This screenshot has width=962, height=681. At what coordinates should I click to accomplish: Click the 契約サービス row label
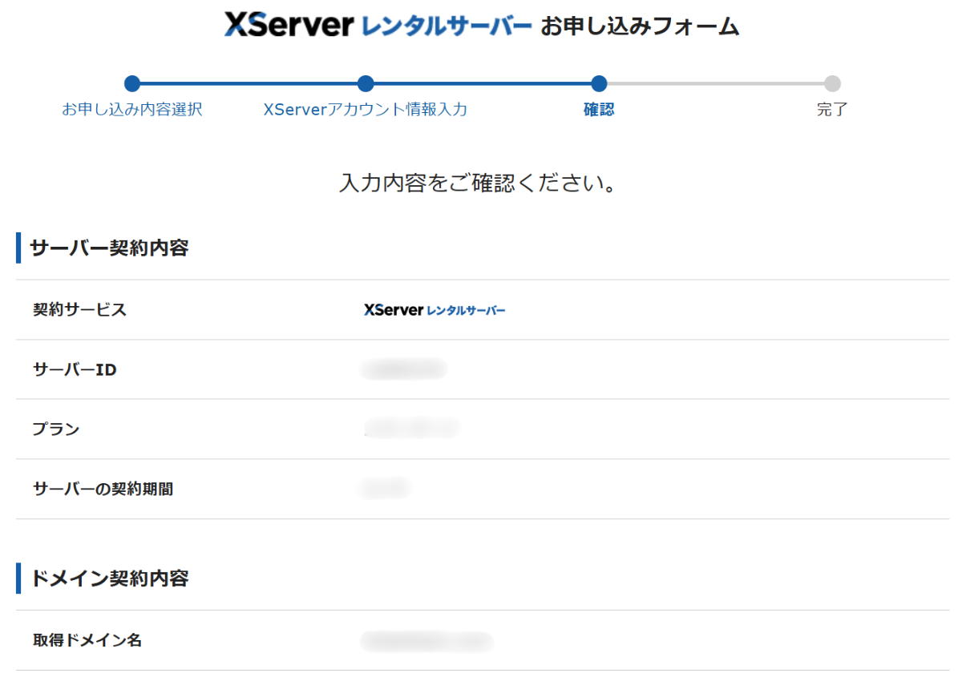(x=79, y=310)
